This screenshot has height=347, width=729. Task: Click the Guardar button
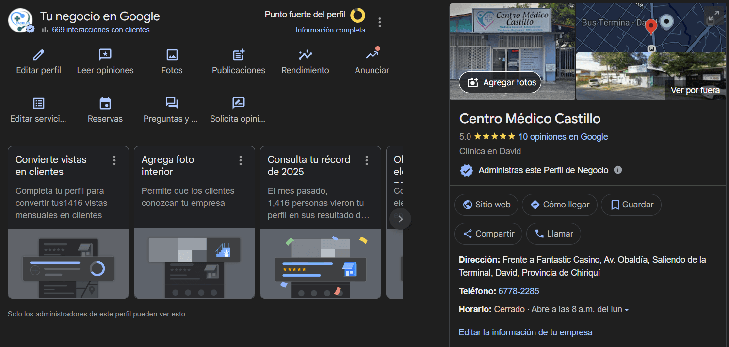point(631,205)
